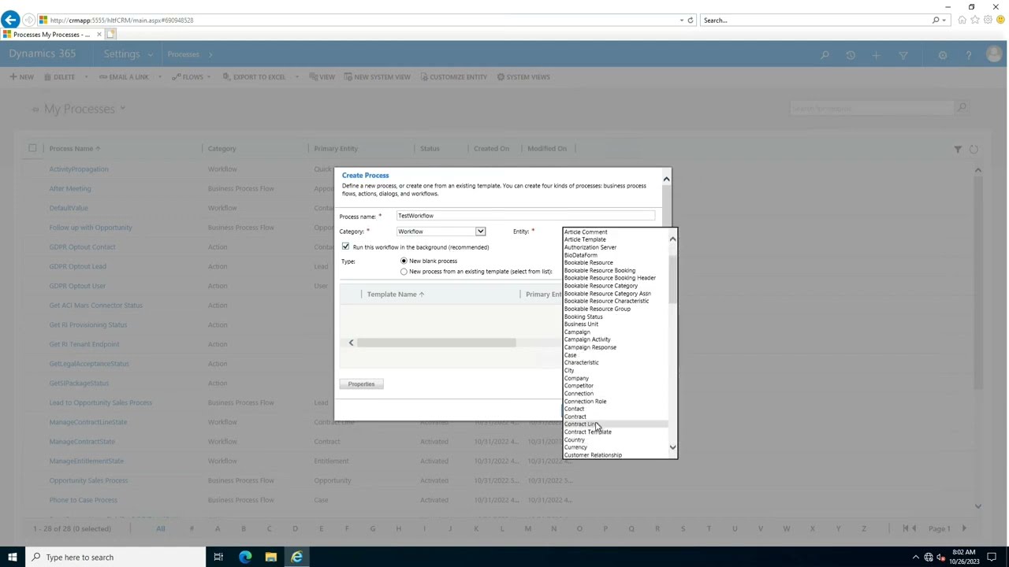
Task: Open File Explorer from the taskbar
Action: pyautogui.click(x=271, y=557)
